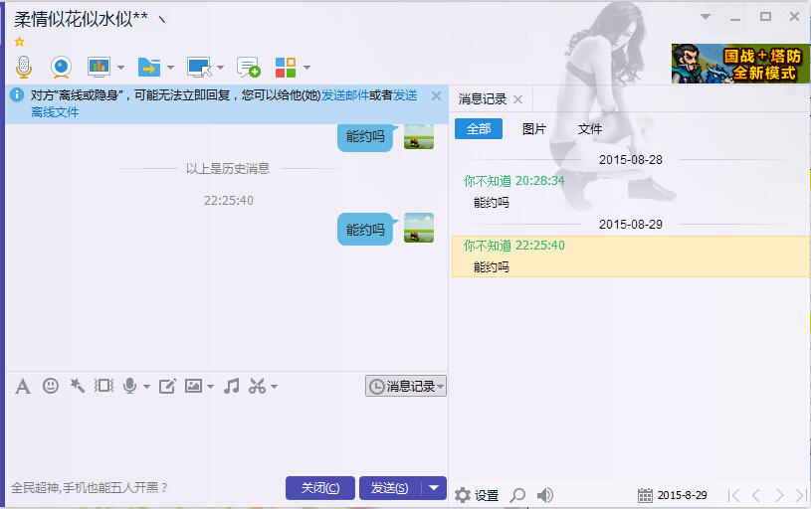Screen dimensions: 811x509
Task: Click the 2015-08-28 date separator
Action: click(x=631, y=160)
